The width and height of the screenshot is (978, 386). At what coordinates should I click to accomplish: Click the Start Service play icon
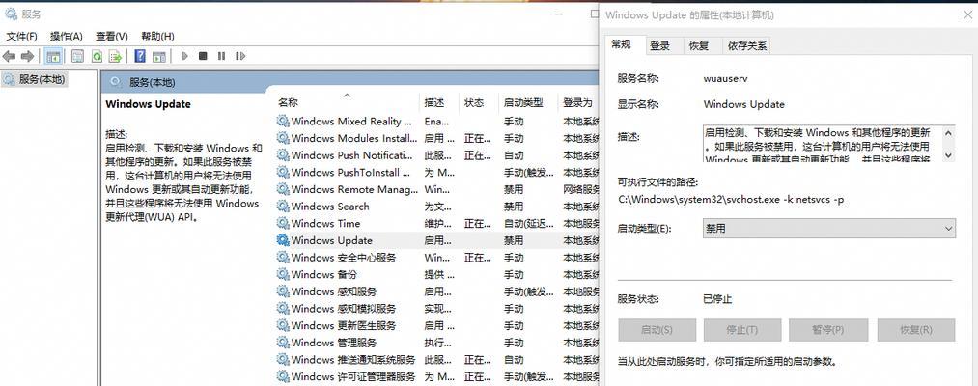pos(184,56)
